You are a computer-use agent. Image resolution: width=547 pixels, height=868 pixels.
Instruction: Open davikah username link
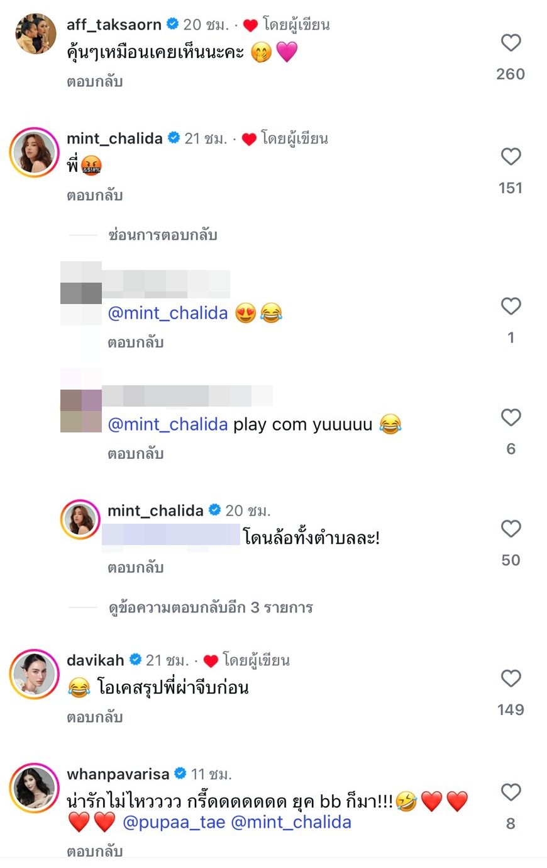96,660
